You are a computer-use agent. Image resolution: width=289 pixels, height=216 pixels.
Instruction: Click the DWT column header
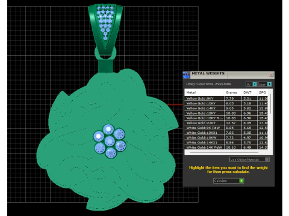[x=249, y=92]
